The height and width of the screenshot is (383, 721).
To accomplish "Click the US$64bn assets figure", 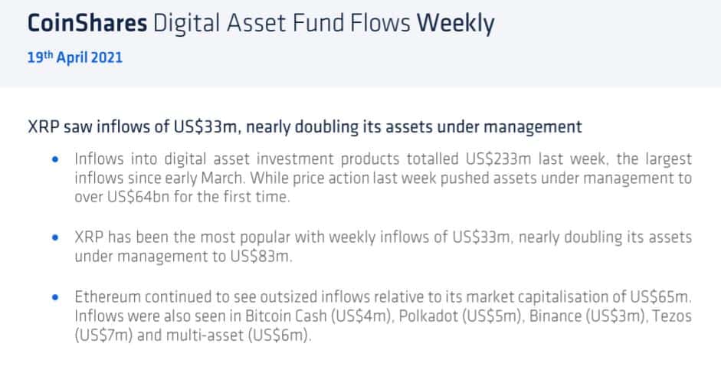I will tap(139, 197).
